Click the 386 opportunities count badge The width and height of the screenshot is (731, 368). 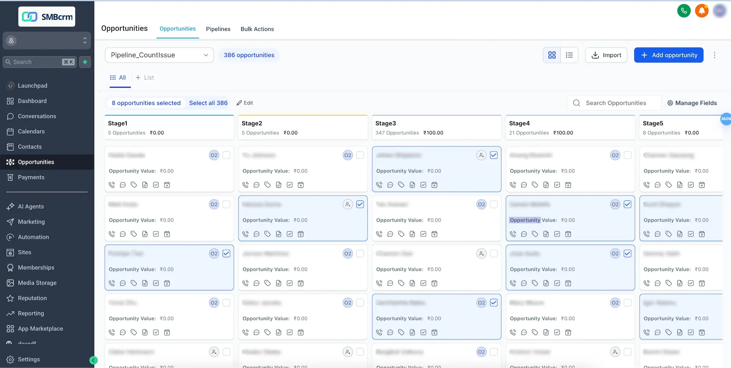249,55
